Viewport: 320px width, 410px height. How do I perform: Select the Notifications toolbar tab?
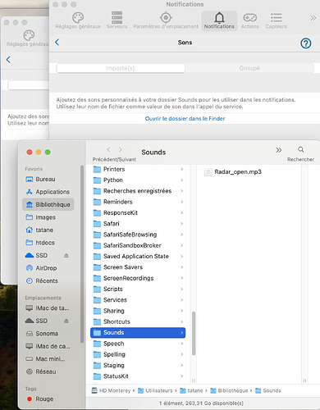pos(219,20)
